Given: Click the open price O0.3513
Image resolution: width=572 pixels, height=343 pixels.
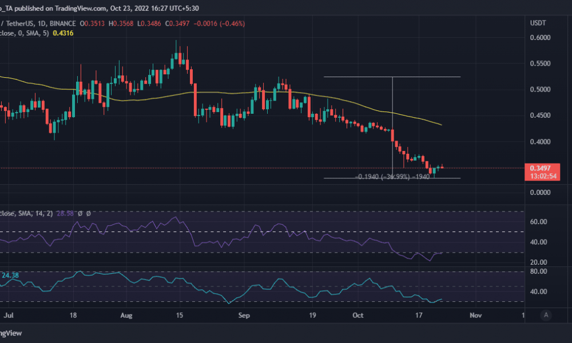Looking at the screenshot, I should point(92,23).
